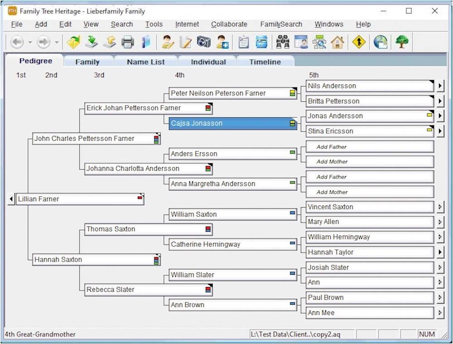Toggle the NUM indicator in the status bar
This screenshot has width=453, height=344.
click(426, 334)
